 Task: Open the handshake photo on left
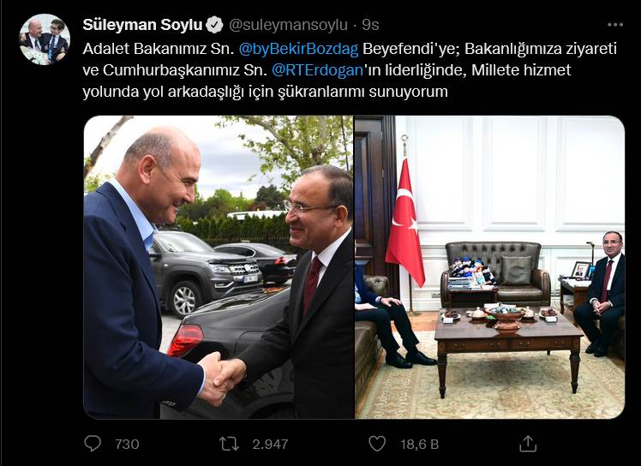pos(219,267)
